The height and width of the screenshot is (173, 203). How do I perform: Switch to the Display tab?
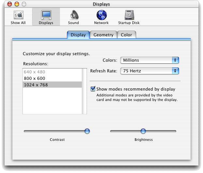[78, 35]
